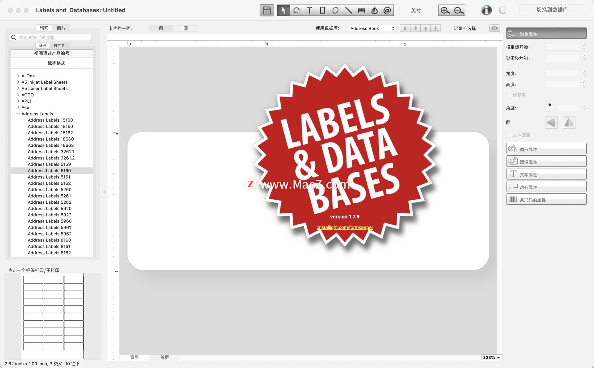Click the angle rotation dial

click(549, 107)
